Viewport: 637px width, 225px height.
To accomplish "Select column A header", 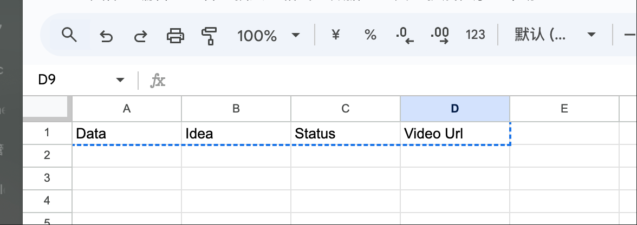I will click(x=127, y=109).
